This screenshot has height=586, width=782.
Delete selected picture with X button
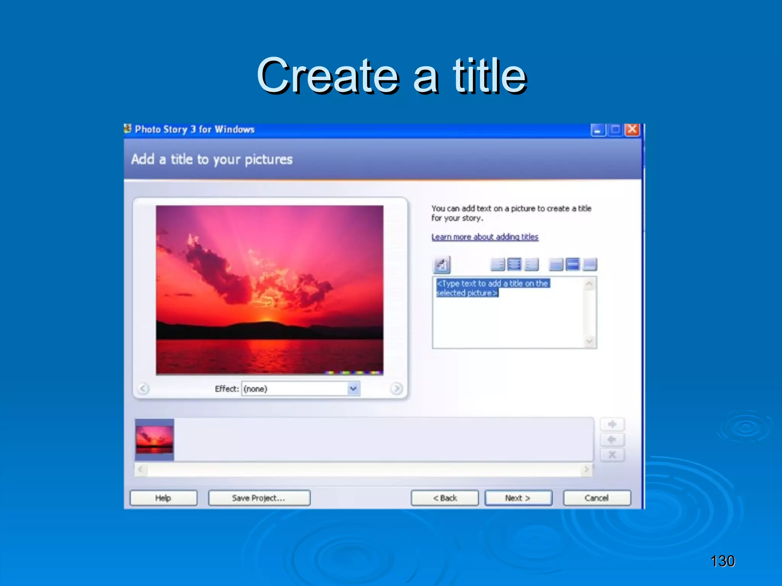pyautogui.click(x=612, y=455)
